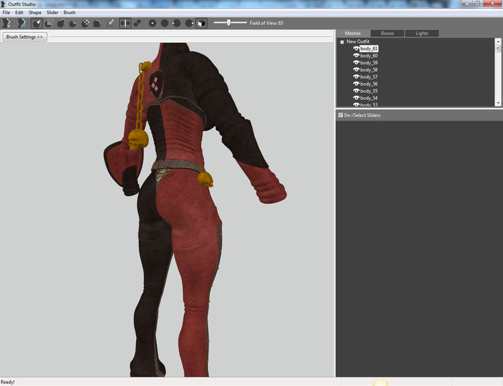Select the body_58 mesh name
This screenshot has width=503, height=386.
[x=369, y=70]
